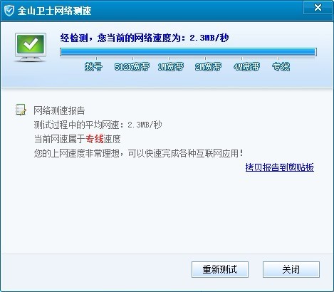Click the blue speed progress bar
Image resolution: width=334 pixels, height=292 pixels.
(x=188, y=52)
